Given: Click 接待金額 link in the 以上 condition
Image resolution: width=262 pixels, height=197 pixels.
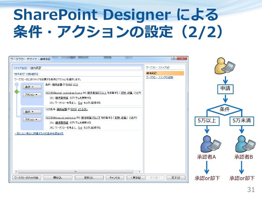Looking at the screenshot, I should 57,84.
